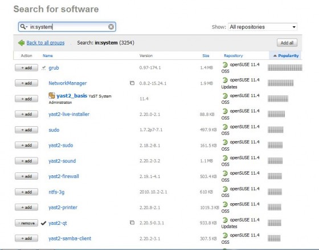Go back to all groups
Image resolution: width=319 pixels, height=250 pixels.
[46, 43]
